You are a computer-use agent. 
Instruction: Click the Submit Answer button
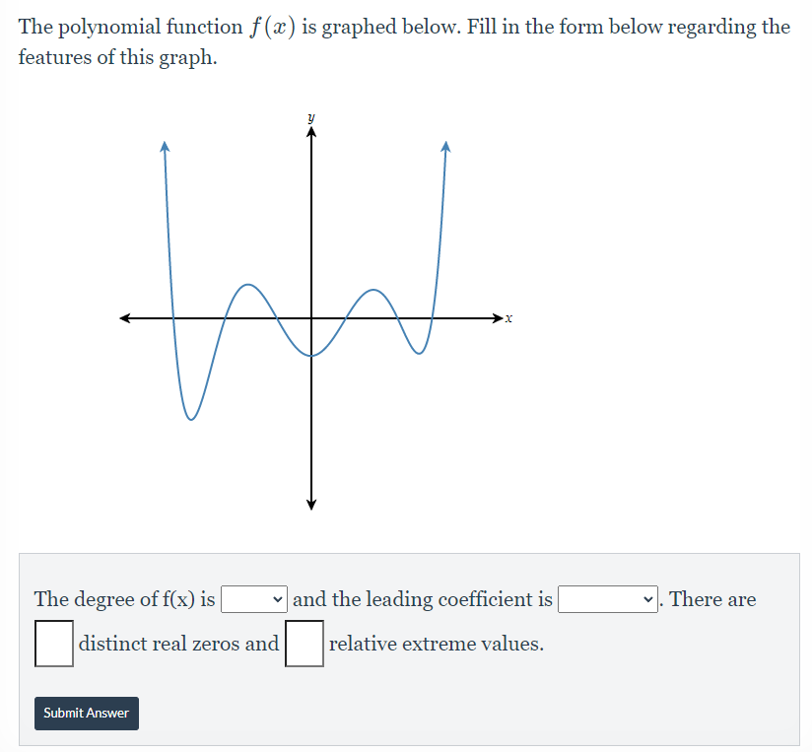(x=86, y=713)
